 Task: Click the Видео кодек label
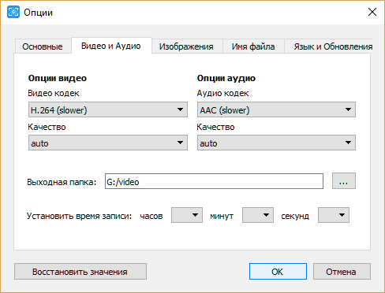point(54,93)
